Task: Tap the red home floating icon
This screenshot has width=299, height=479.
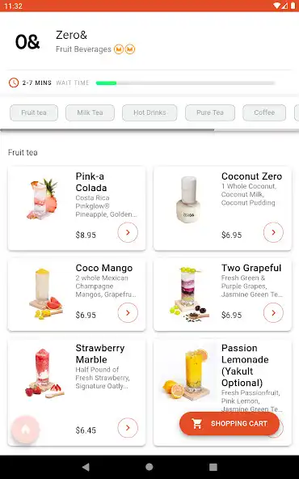Action: [25, 430]
